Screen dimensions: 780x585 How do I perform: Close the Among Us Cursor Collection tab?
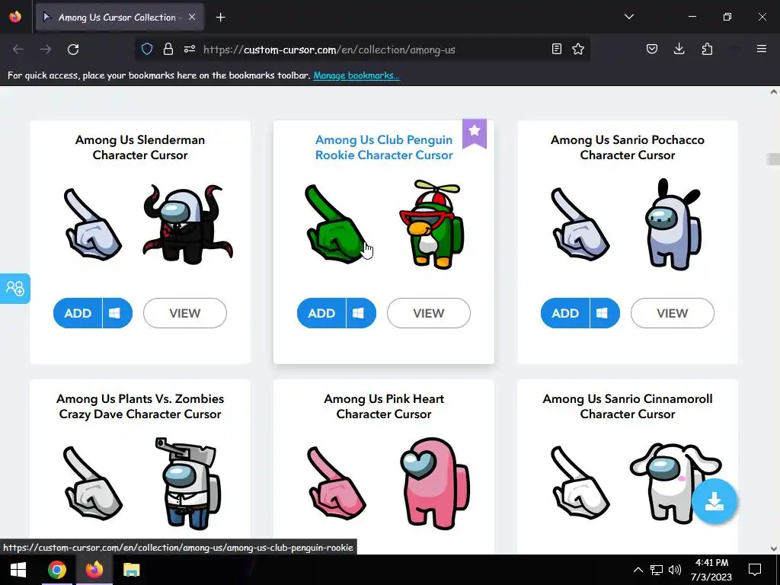coord(192,17)
